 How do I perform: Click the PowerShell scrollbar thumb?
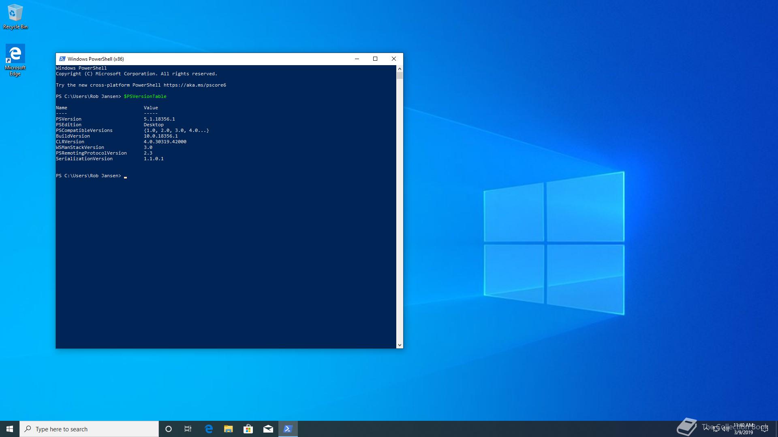400,76
